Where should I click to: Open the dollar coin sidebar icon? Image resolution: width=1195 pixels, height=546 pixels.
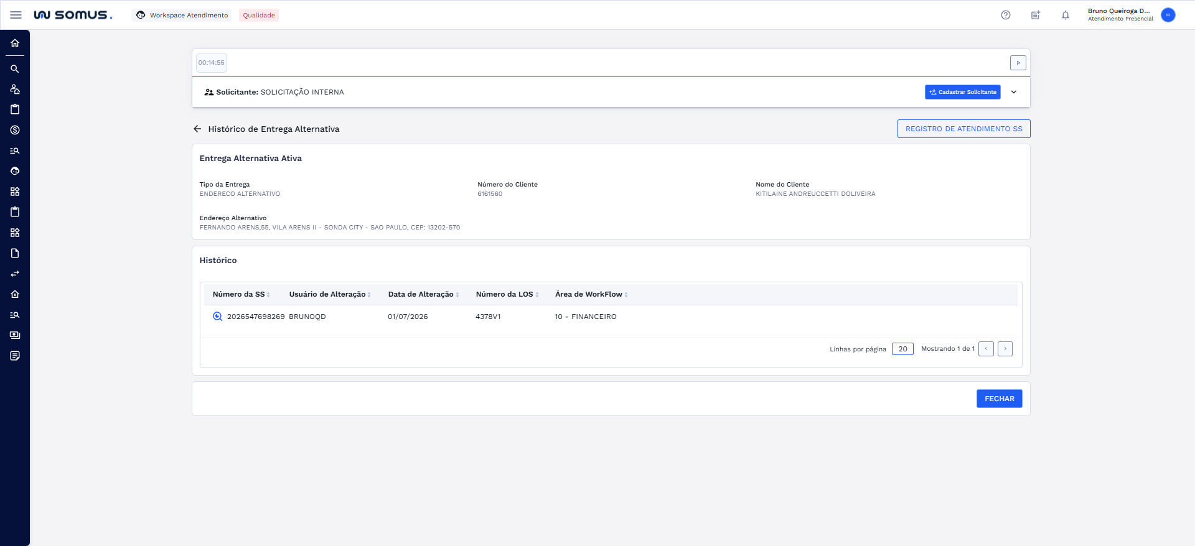(x=15, y=130)
